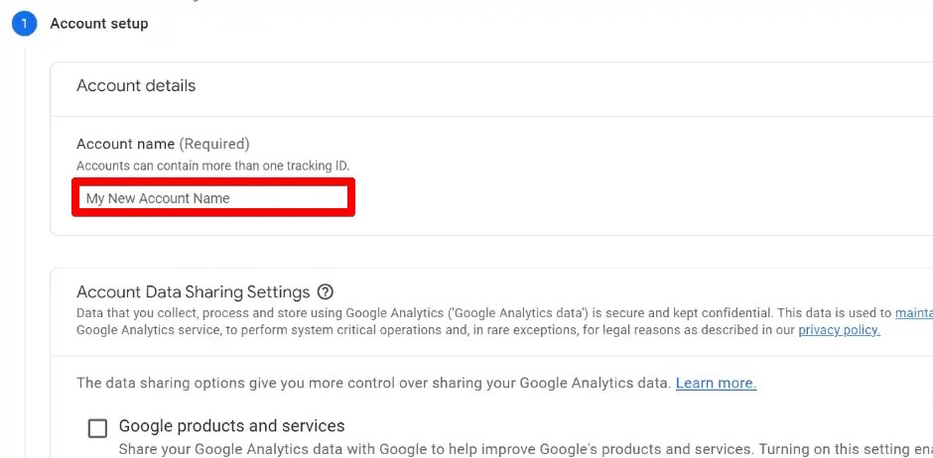Click the vertical stepper line under step 1
Image resolution: width=933 pixels, height=458 pixels.
pyautogui.click(x=25, y=250)
